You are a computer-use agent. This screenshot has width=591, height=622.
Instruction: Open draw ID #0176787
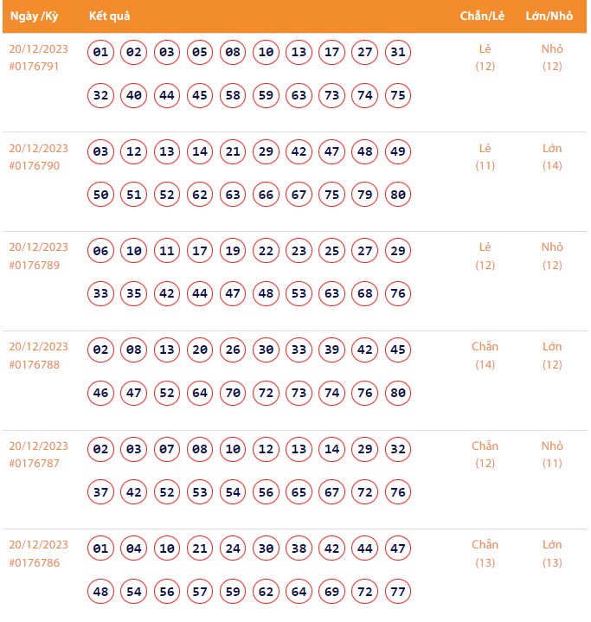34,464
